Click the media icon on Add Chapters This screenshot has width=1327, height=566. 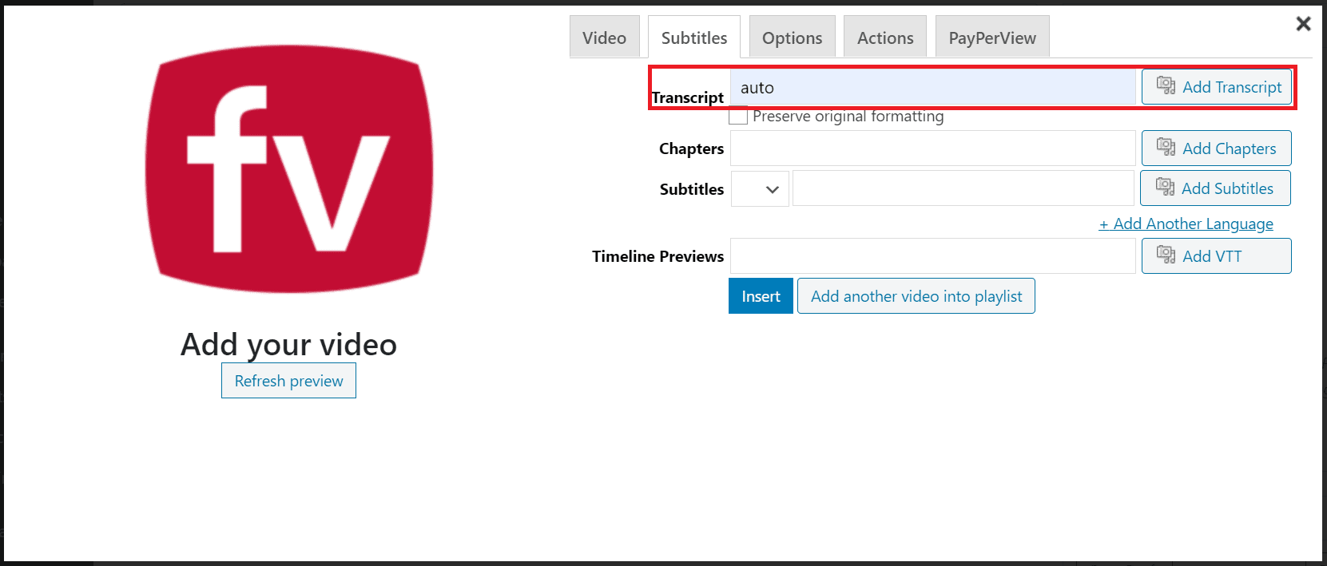(x=1166, y=148)
